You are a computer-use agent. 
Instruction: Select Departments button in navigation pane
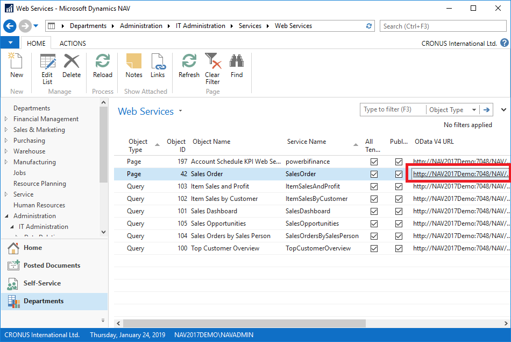54,301
